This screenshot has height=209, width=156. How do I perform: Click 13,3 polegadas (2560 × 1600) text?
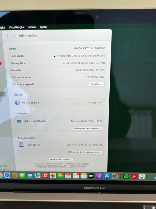tap(87, 121)
